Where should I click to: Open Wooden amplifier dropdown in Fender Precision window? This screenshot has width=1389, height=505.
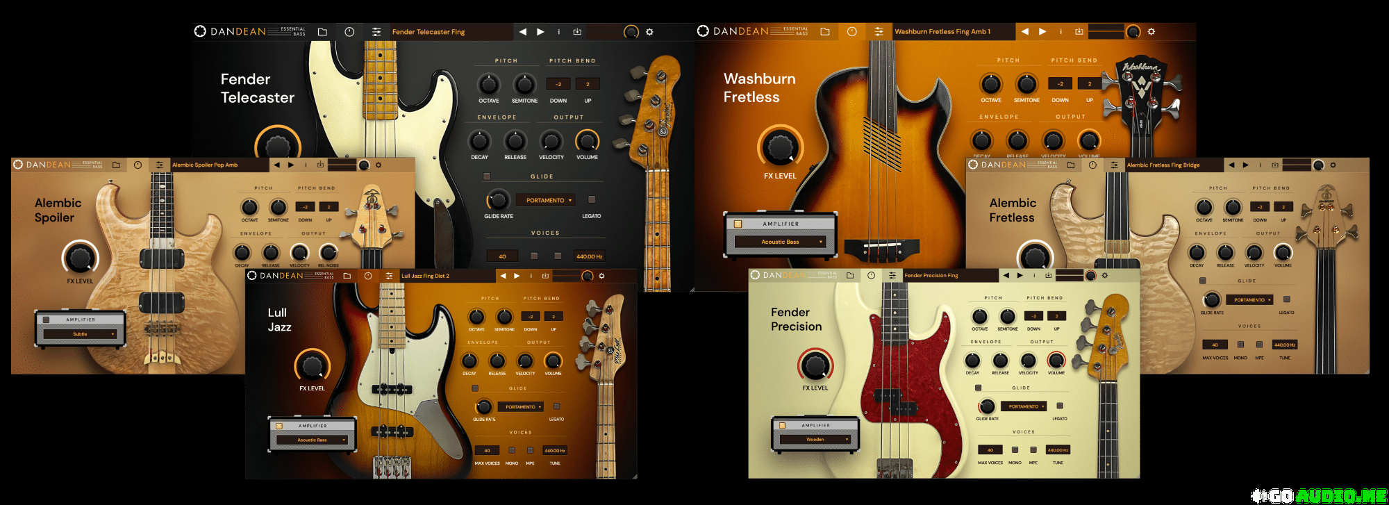coord(815,439)
